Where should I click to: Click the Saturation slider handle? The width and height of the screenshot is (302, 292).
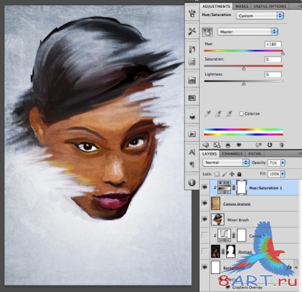click(x=244, y=68)
